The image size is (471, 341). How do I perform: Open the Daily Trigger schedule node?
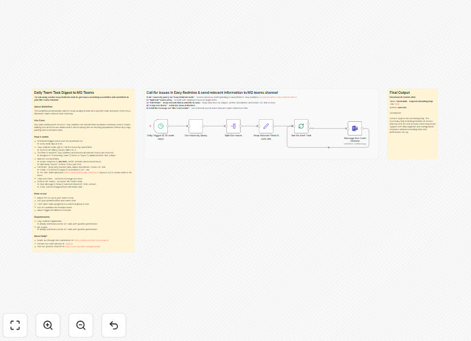tap(160, 126)
